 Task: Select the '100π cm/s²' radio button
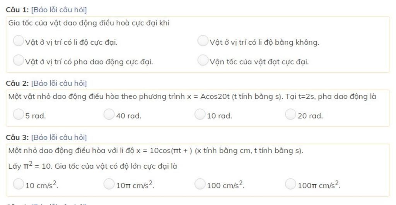point(290,184)
